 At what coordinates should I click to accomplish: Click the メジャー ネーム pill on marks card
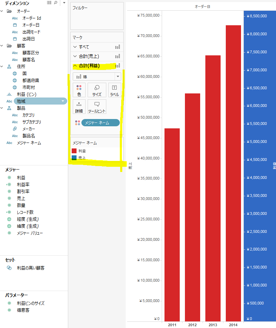(100, 123)
